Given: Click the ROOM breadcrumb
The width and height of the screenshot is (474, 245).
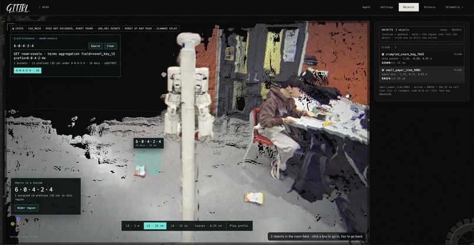Looking at the screenshot, I should point(44,7).
